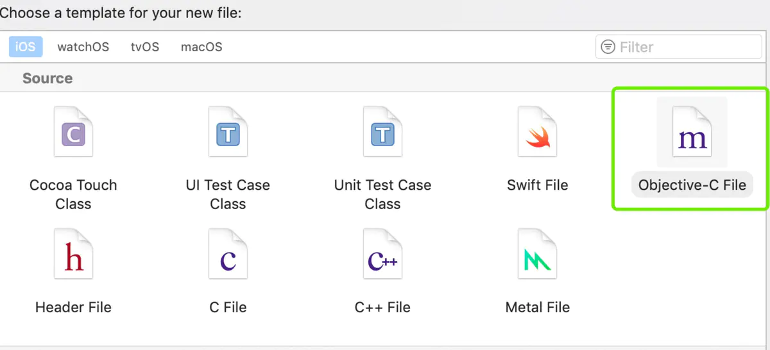Choose the Objective-C File icon
This screenshot has width=770, height=350.
[x=692, y=132]
